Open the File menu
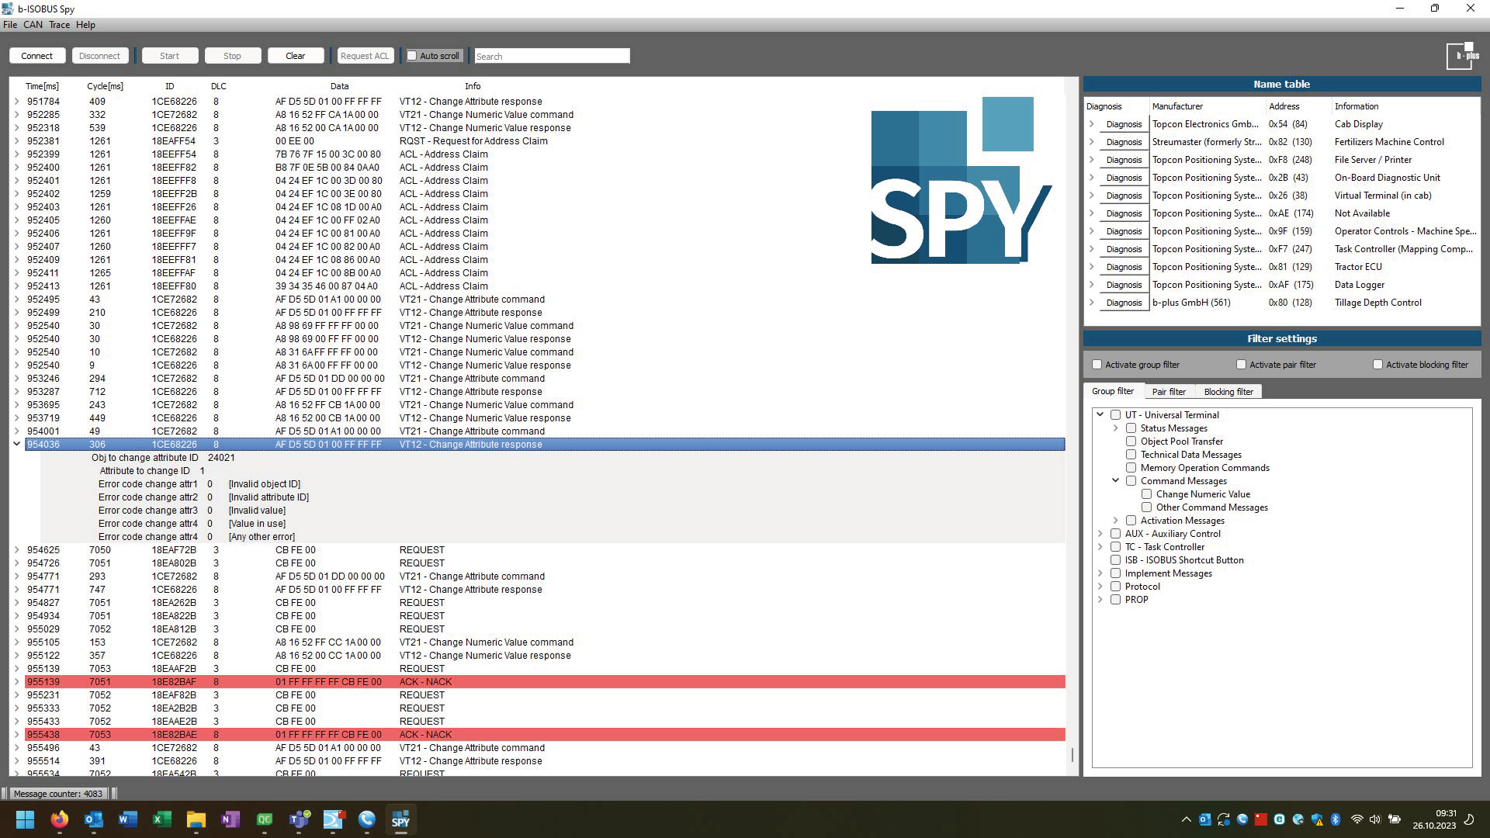Screen dimensions: 1490x838 pos(10,25)
